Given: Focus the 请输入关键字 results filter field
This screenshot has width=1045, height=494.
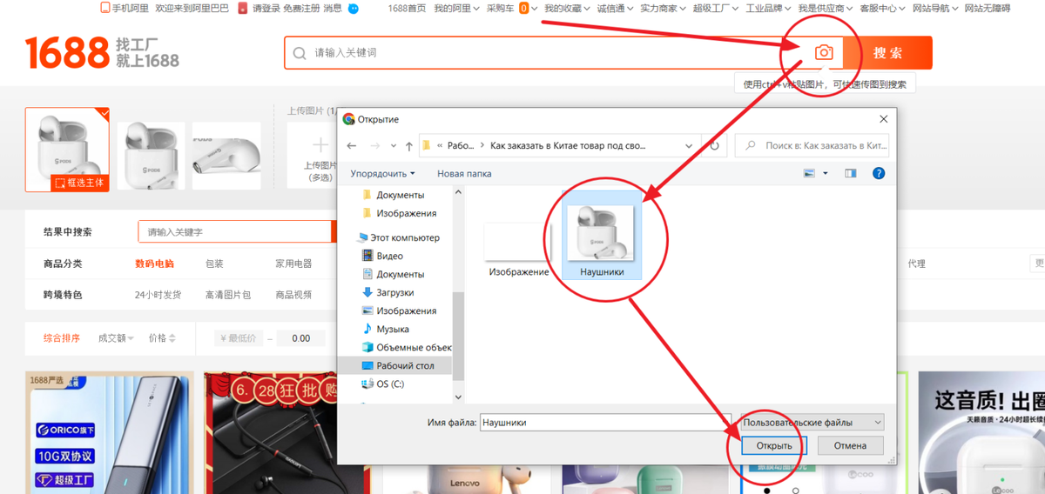Looking at the screenshot, I should 235,232.
